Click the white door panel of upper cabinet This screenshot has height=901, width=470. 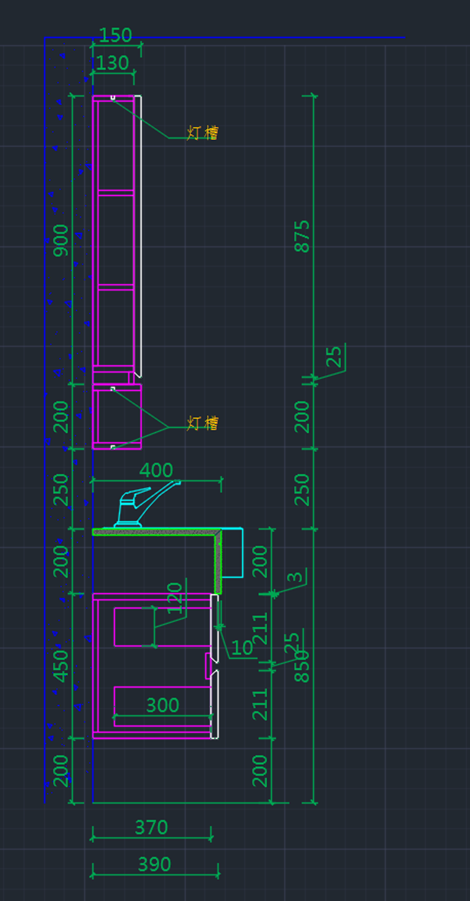point(138,235)
